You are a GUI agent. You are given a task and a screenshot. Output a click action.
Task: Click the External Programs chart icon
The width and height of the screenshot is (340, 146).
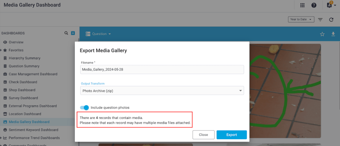pyautogui.click(x=5, y=106)
